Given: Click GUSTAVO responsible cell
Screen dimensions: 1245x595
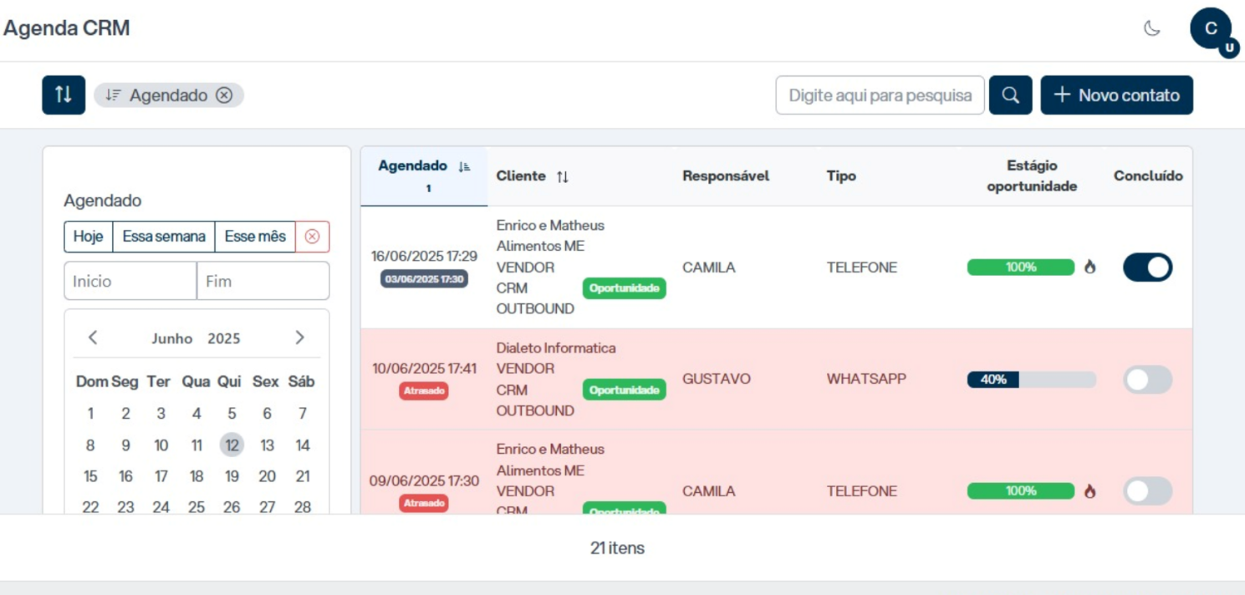Looking at the screenshot, I should (717, 379).
